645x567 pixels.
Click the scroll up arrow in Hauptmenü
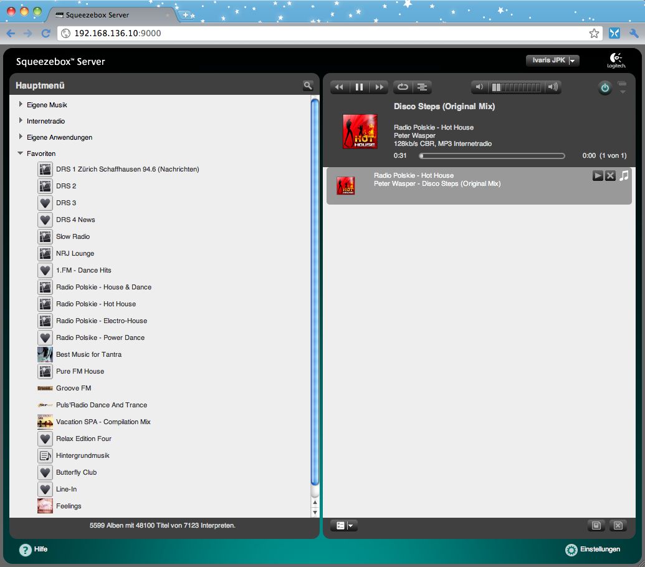[315, 502]
